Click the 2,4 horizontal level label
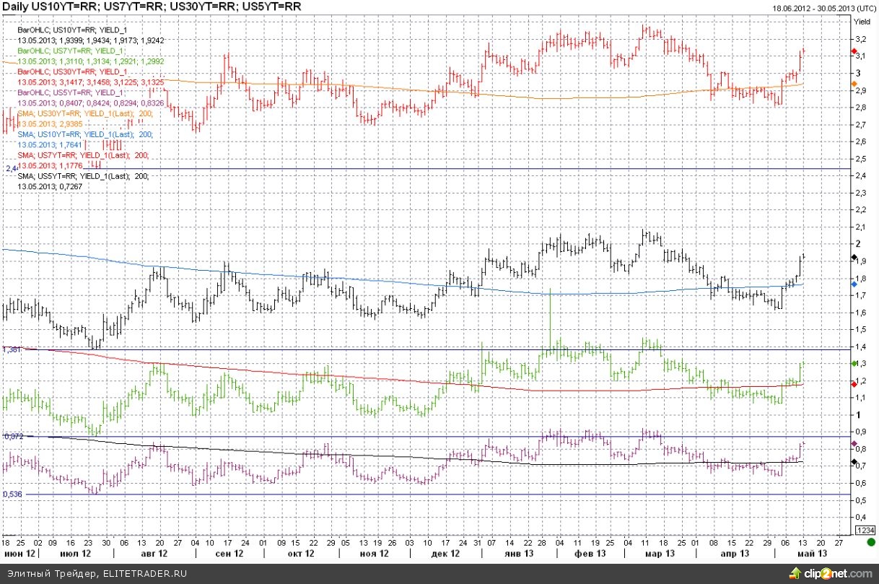Screen dimensions: 879x584 point(11,168)
